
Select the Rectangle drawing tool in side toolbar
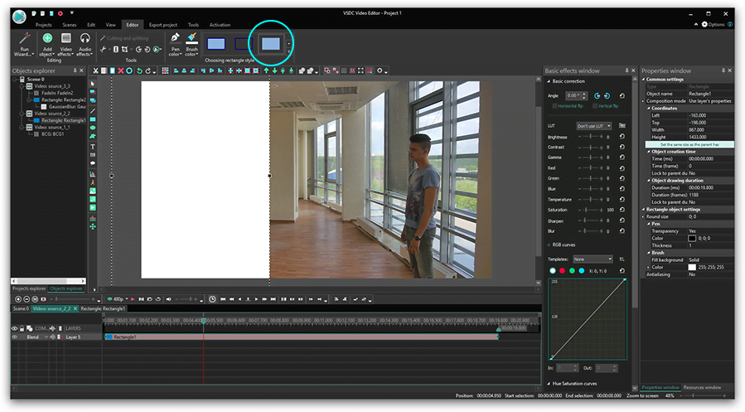93,119
